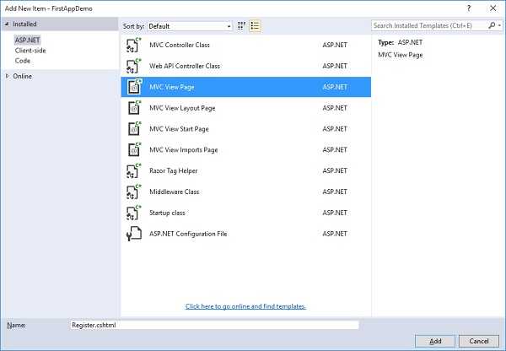Select the MVC View Start Page label
The height and width of the screenshot is (351, 506).
click(179, 129)
